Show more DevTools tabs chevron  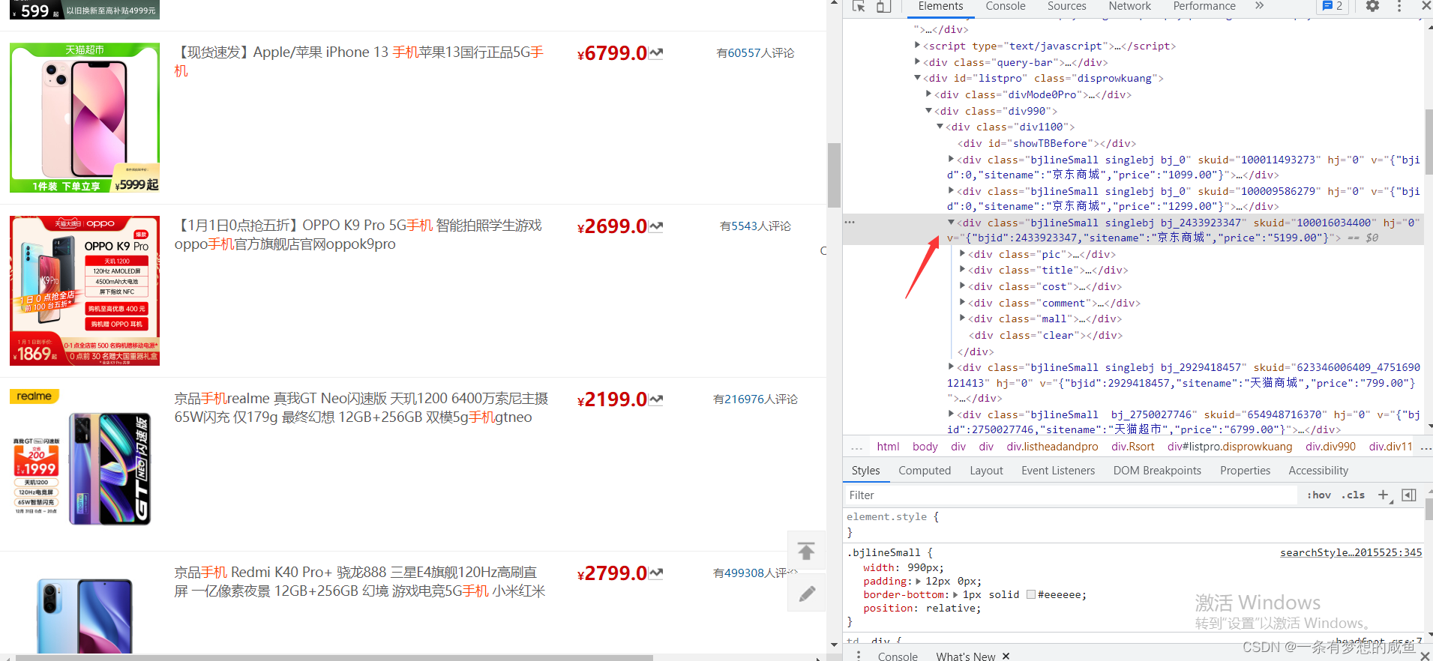coord(1259,6)
